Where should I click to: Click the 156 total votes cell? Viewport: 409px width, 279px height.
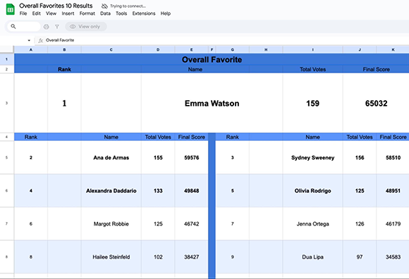360,158
